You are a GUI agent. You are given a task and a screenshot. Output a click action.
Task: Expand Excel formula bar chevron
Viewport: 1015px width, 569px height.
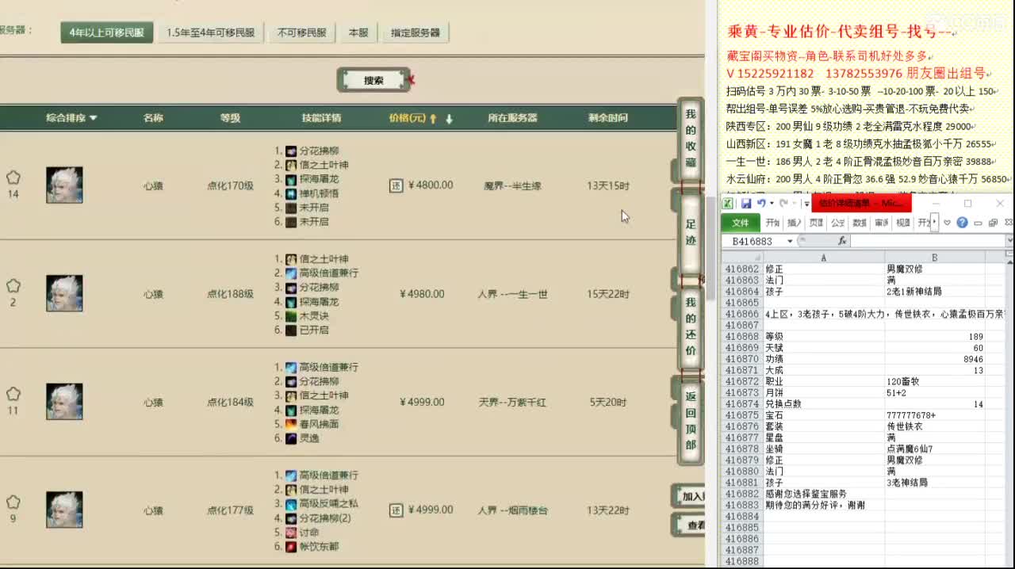click(1009, 241)
